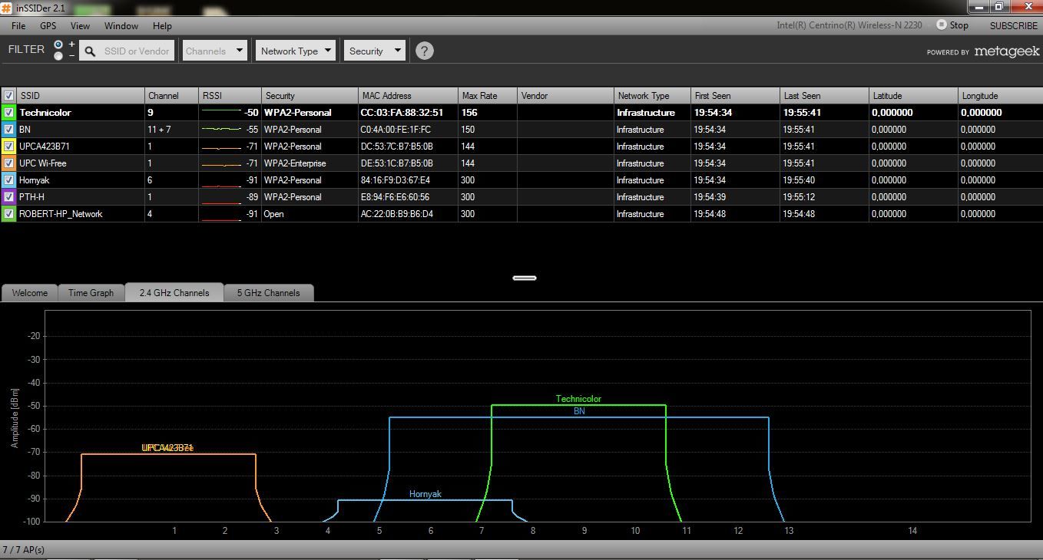Viewport: 1043px width, 560px height.
Task: Uncheck the Hornyak network checkbox
Action: point(8,180)
